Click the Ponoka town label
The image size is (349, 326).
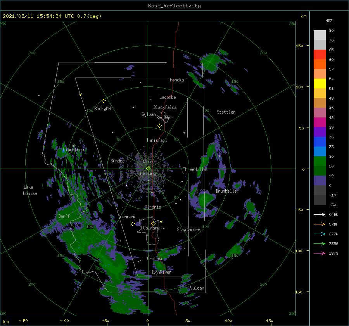[x=177, y=80]
